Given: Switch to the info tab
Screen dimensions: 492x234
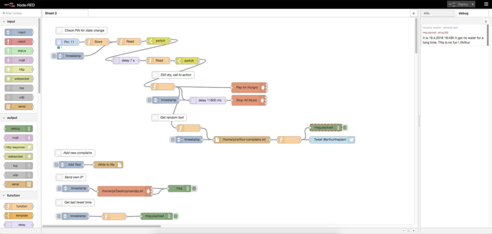Looking at the screenshot, I should point(437,13).
